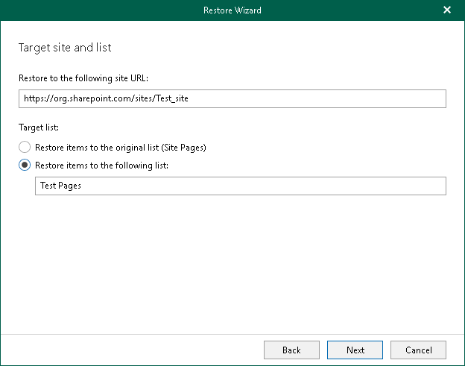Click the 'Restore items to the following list' label
This screenshot has height=366, width=465.
tap(102, 165)
